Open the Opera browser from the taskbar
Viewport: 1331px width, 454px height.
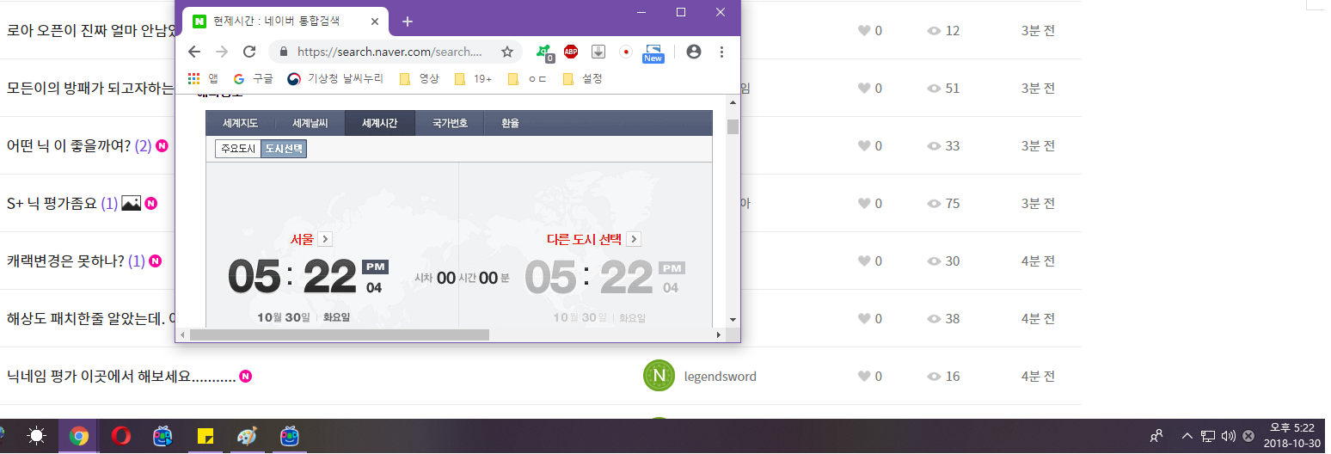121,437
